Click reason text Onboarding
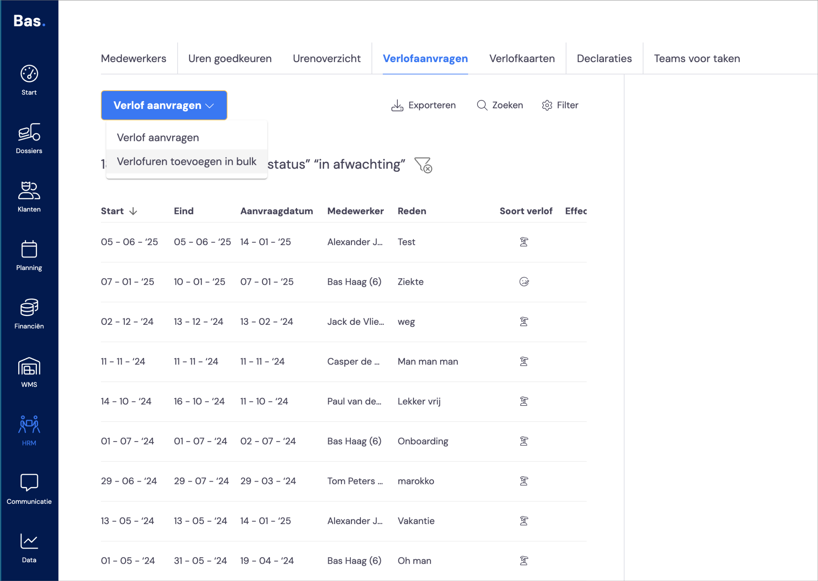Image resolution: width=818 pixels, height=581 pixels. [x=423, y=441]
